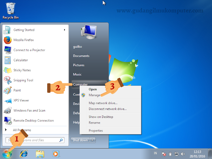
Task: Open the Shut down options arrow
Action: coord(93,140)
